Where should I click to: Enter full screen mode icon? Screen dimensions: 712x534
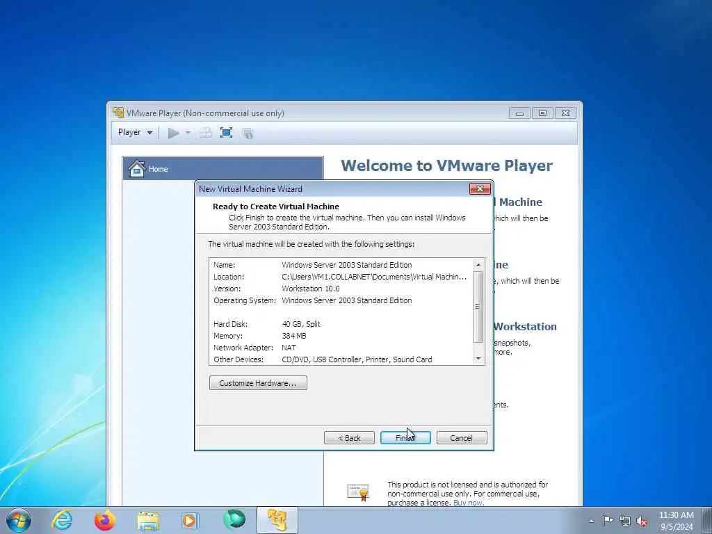click(226, 133)
